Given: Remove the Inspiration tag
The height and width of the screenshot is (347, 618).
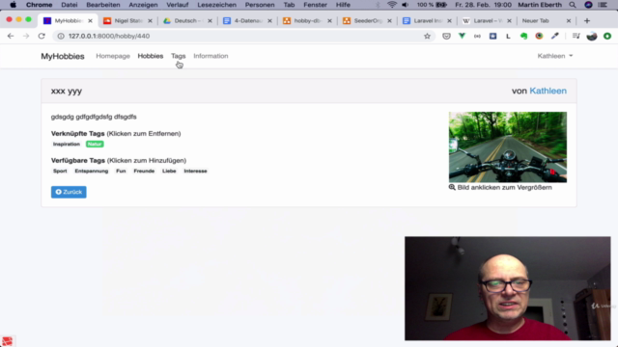Looking at the screenshot, I should 67,144.
